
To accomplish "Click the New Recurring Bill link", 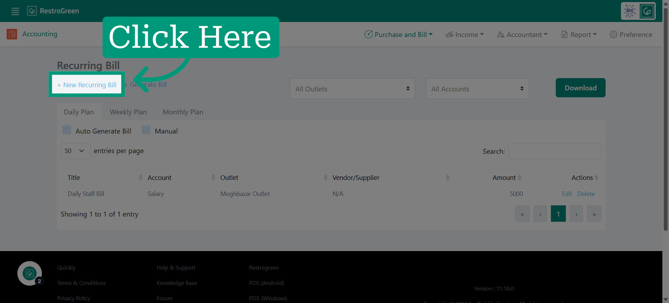I will coord(87,85).
